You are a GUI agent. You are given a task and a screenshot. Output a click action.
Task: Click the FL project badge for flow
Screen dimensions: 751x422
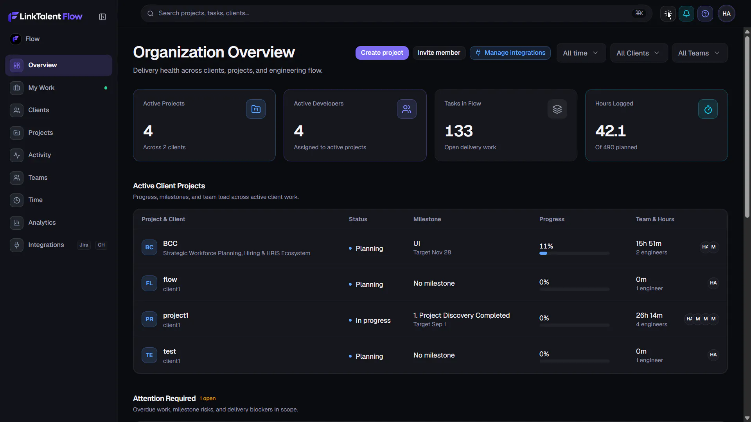click(149, 283)
